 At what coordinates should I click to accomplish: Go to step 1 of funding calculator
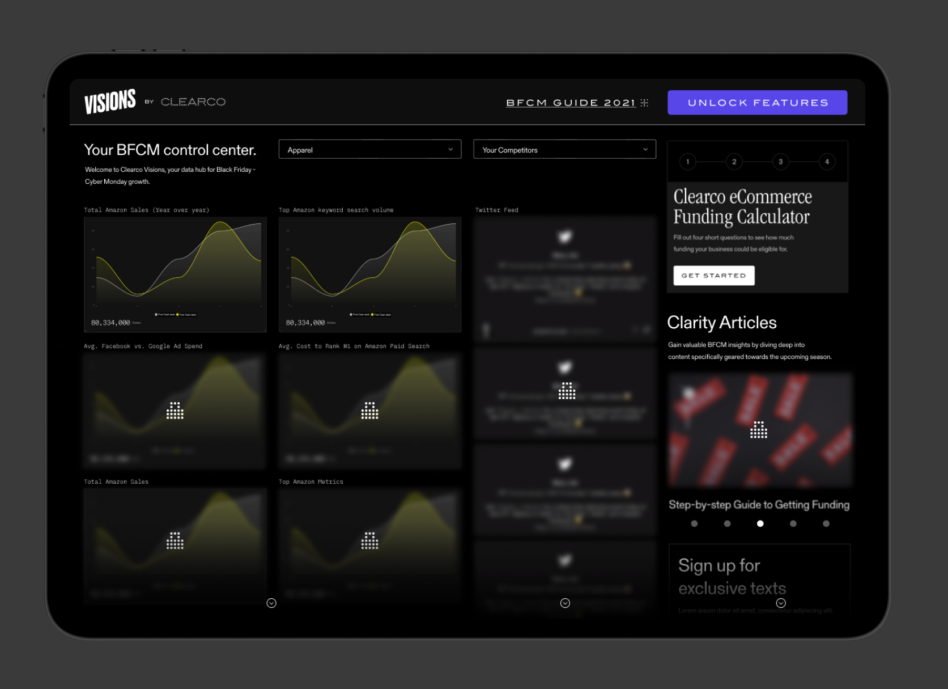(x=688, y=162)
